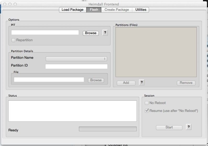Open Partitions help question mark button
The height and width of the screenshot is (146, 208).
click(142, 82)
